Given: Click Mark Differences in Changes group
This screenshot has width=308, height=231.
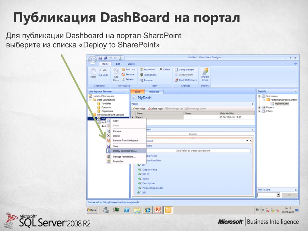Looking at the screenshot, I should coord(186,80).
